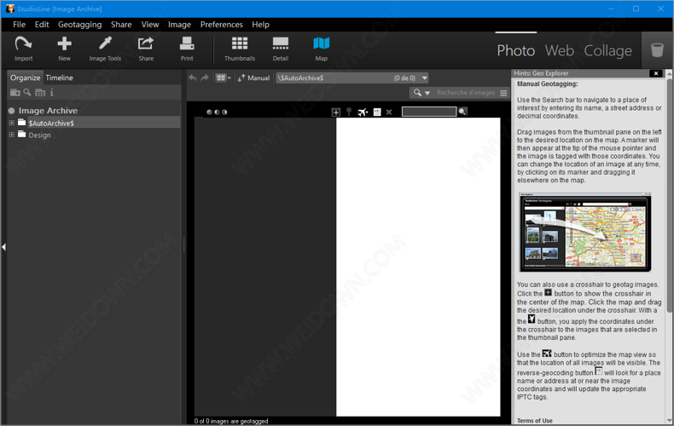
Task: Open the thumbnail size grid dropdown
Action: pyautogui.click(x=223, y=78)
